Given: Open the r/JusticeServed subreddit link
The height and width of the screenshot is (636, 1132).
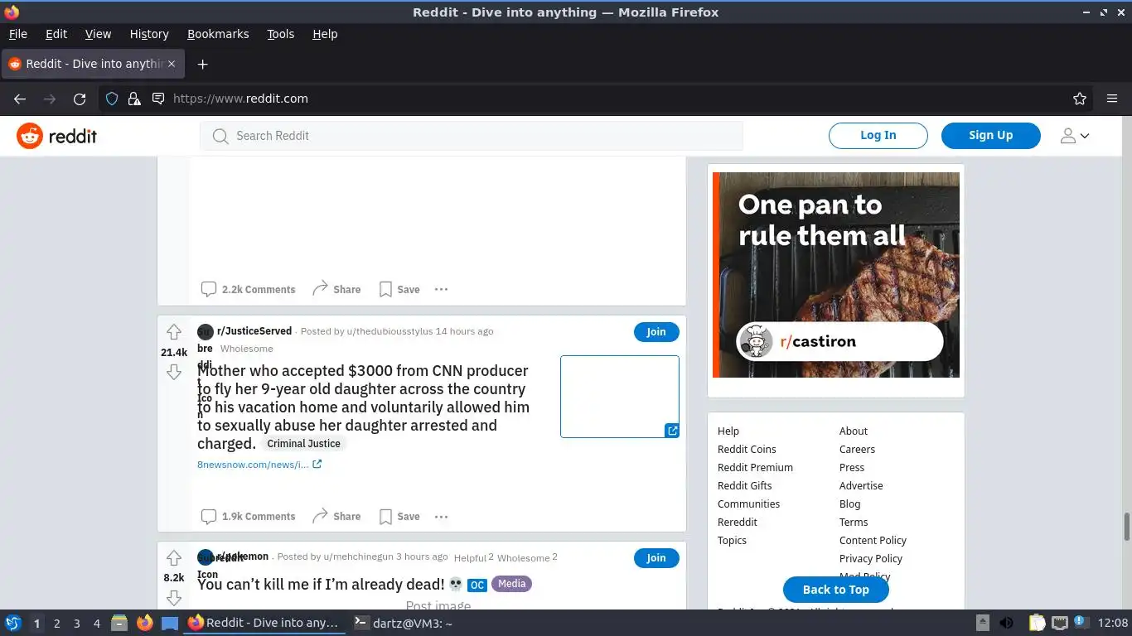Looking at the screenshot, I should coord(254,331).
